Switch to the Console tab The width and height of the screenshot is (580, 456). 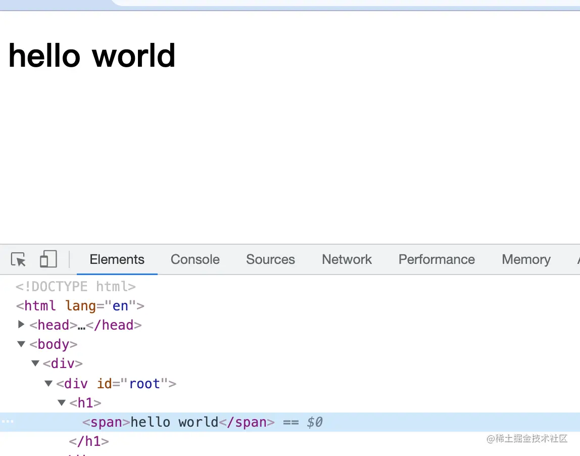pyautogui.click(x=195, y=259)
